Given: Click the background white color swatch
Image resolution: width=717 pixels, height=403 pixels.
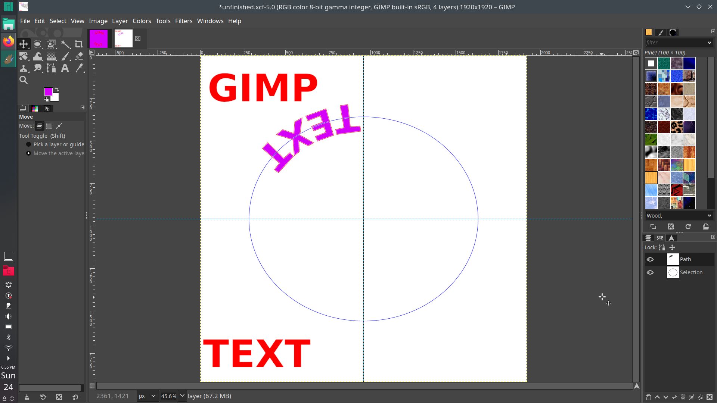Looking at the screenshot, I should tap(56, 98).
